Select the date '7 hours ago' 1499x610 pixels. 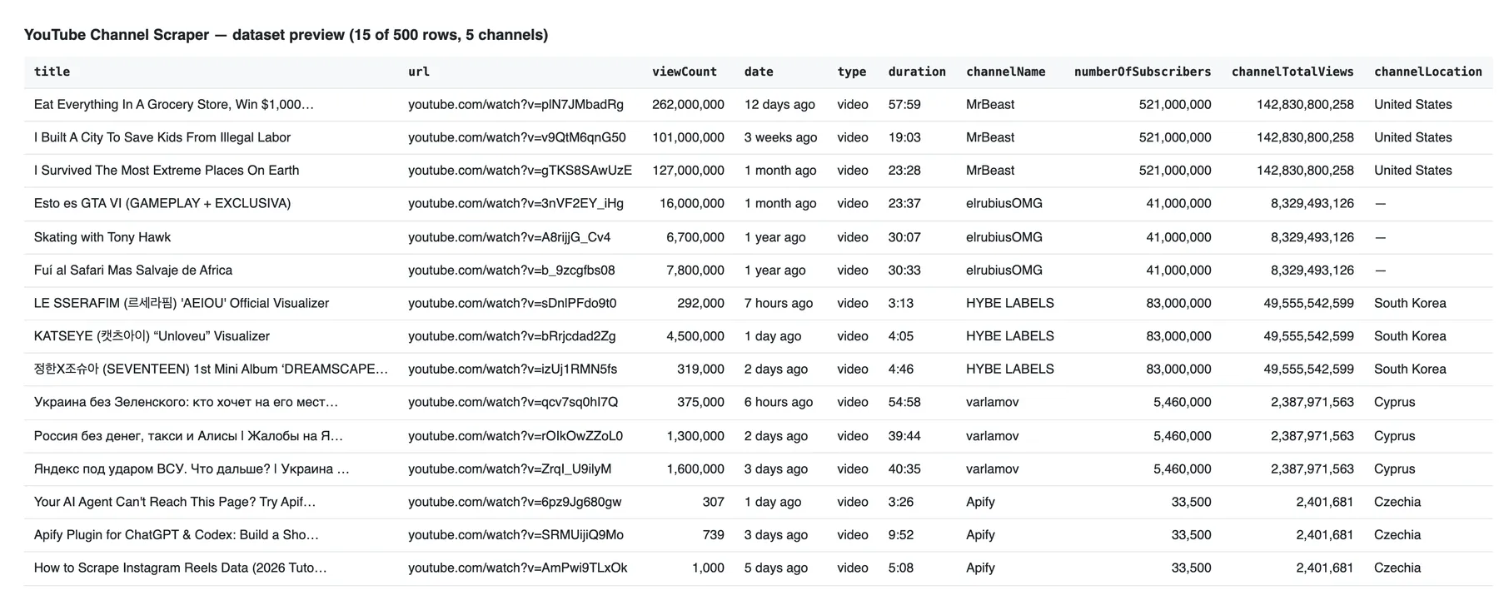pyautogui.click(x=779, y=303)
